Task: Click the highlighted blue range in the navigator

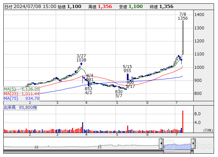Action: pyautogui.click(x=177, y=144)
